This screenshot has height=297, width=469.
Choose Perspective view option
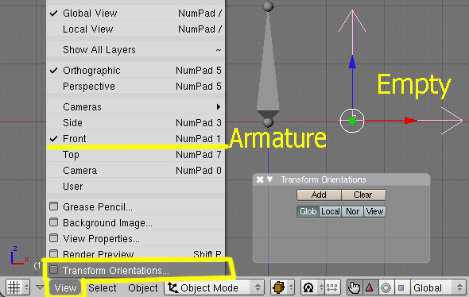135,87
